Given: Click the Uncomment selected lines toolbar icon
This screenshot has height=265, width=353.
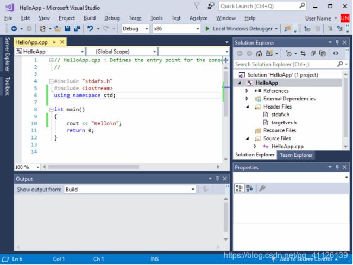Looking at the screenshot, I should 339,29.
